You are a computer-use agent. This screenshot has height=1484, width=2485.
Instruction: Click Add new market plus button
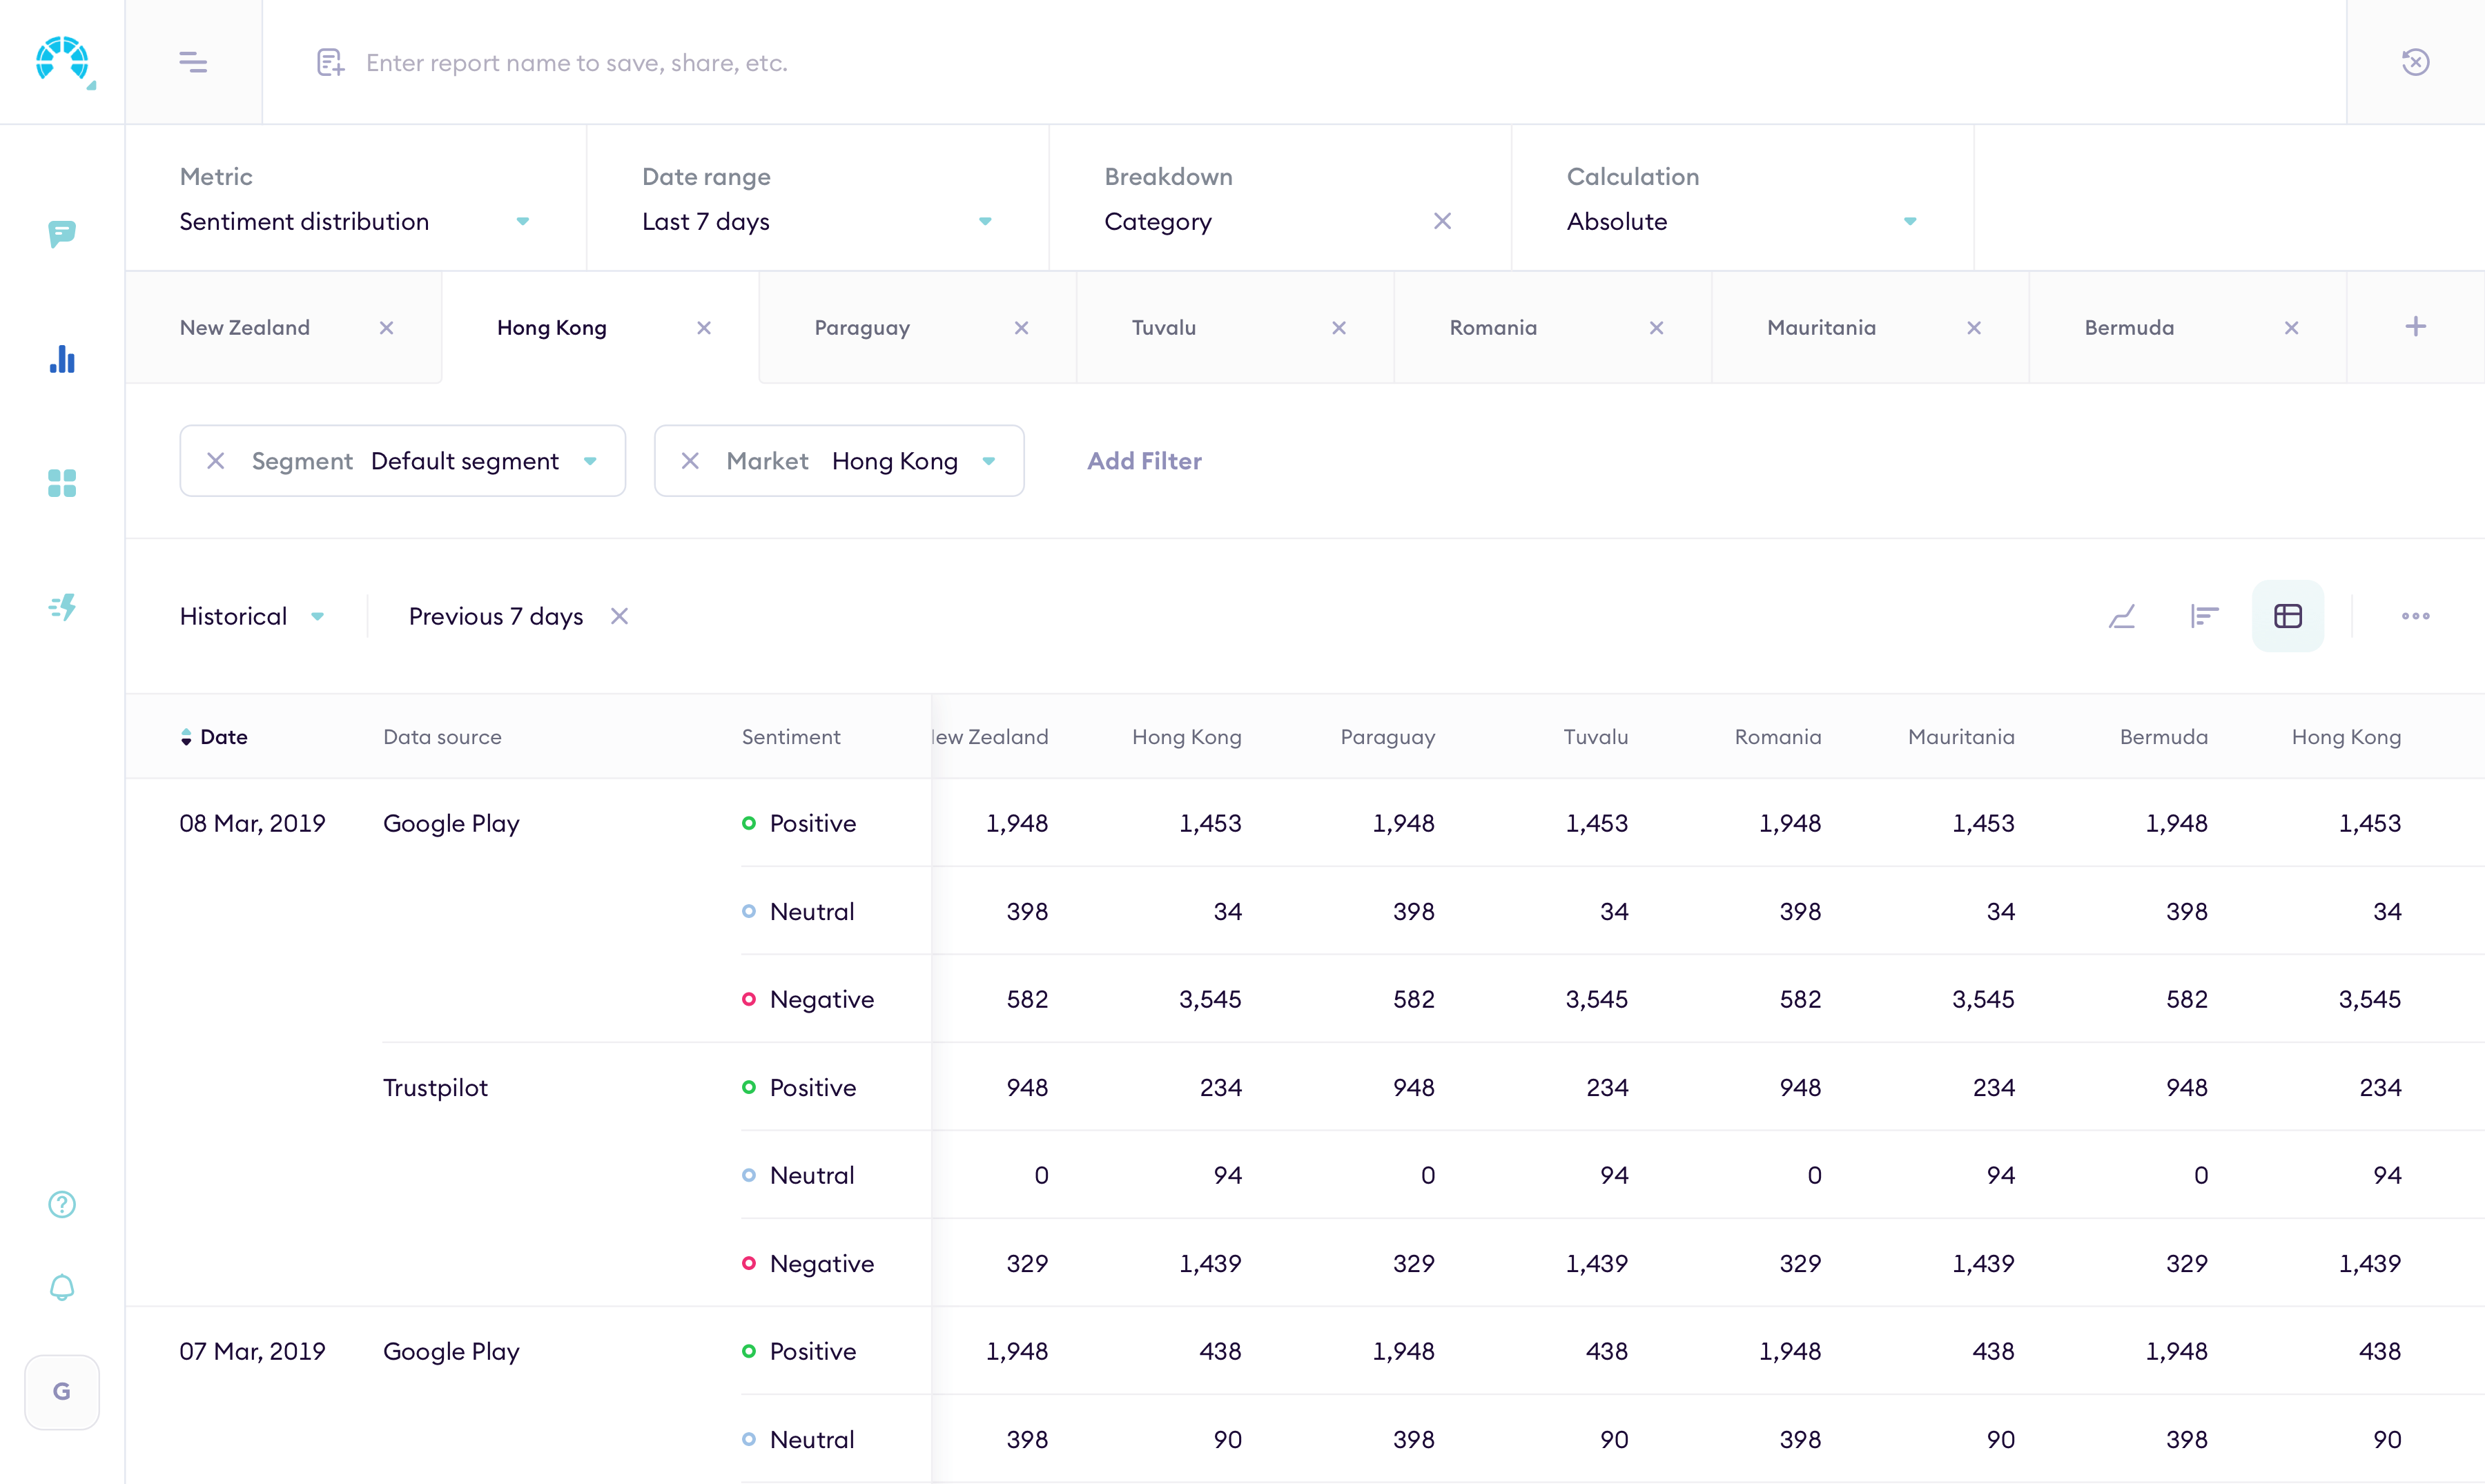[x=2416, y=326]
